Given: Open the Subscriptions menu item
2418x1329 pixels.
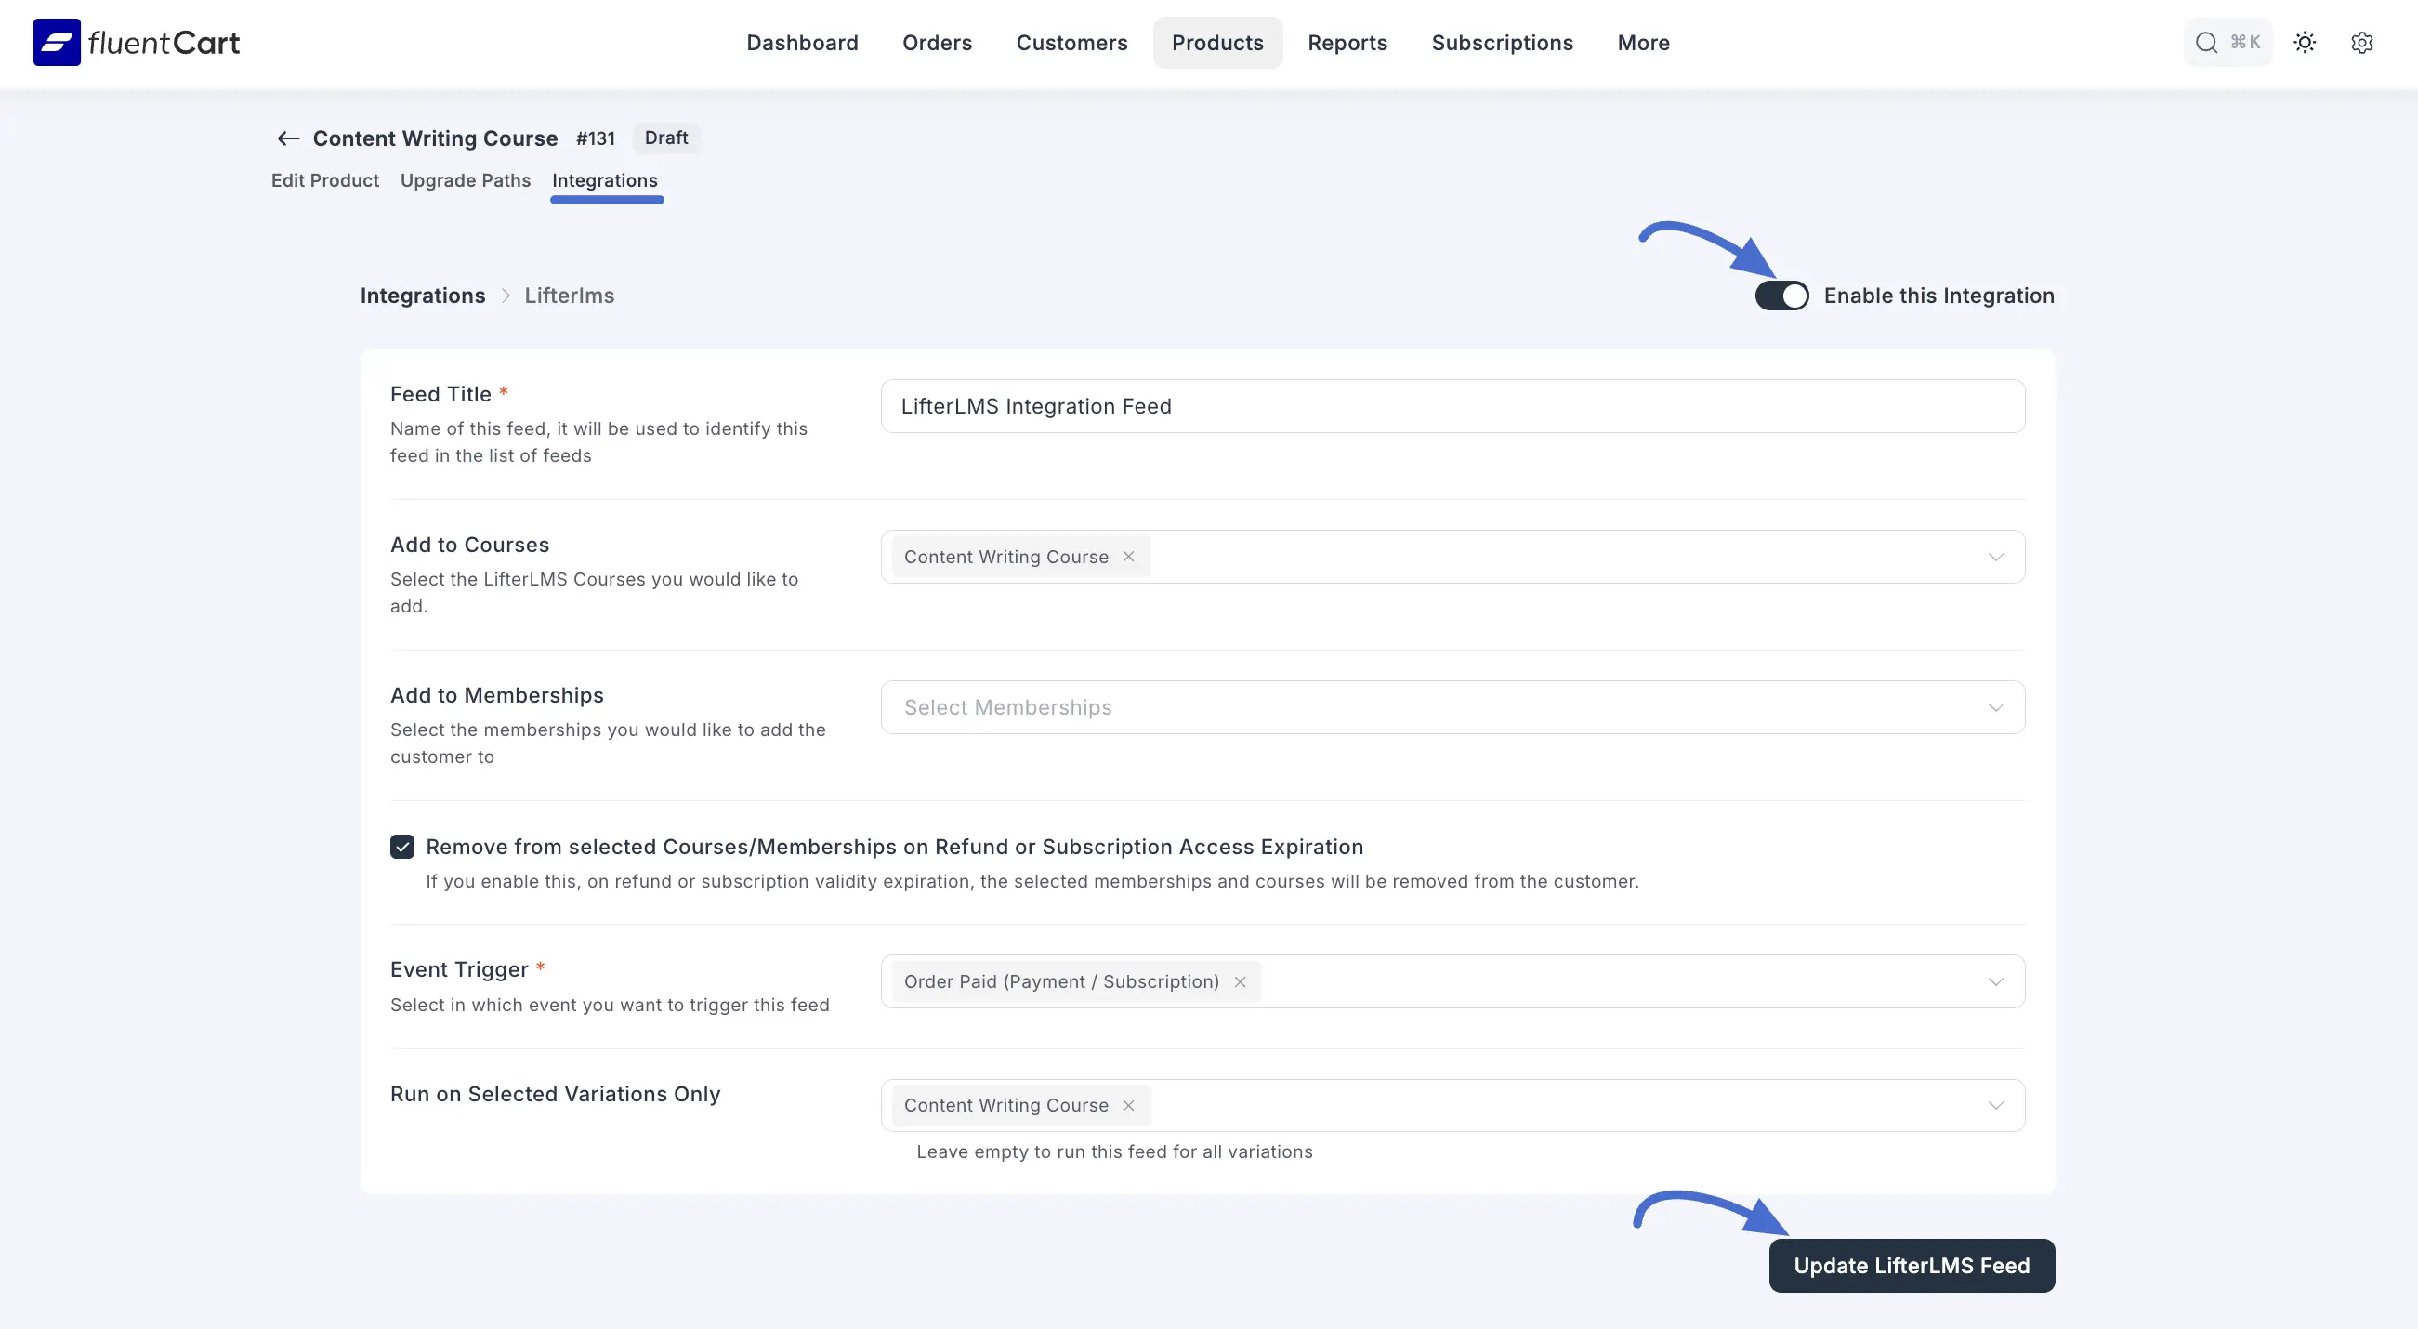Looking at the screenshot, I should pyautogui.click(x=1501, y=42).
